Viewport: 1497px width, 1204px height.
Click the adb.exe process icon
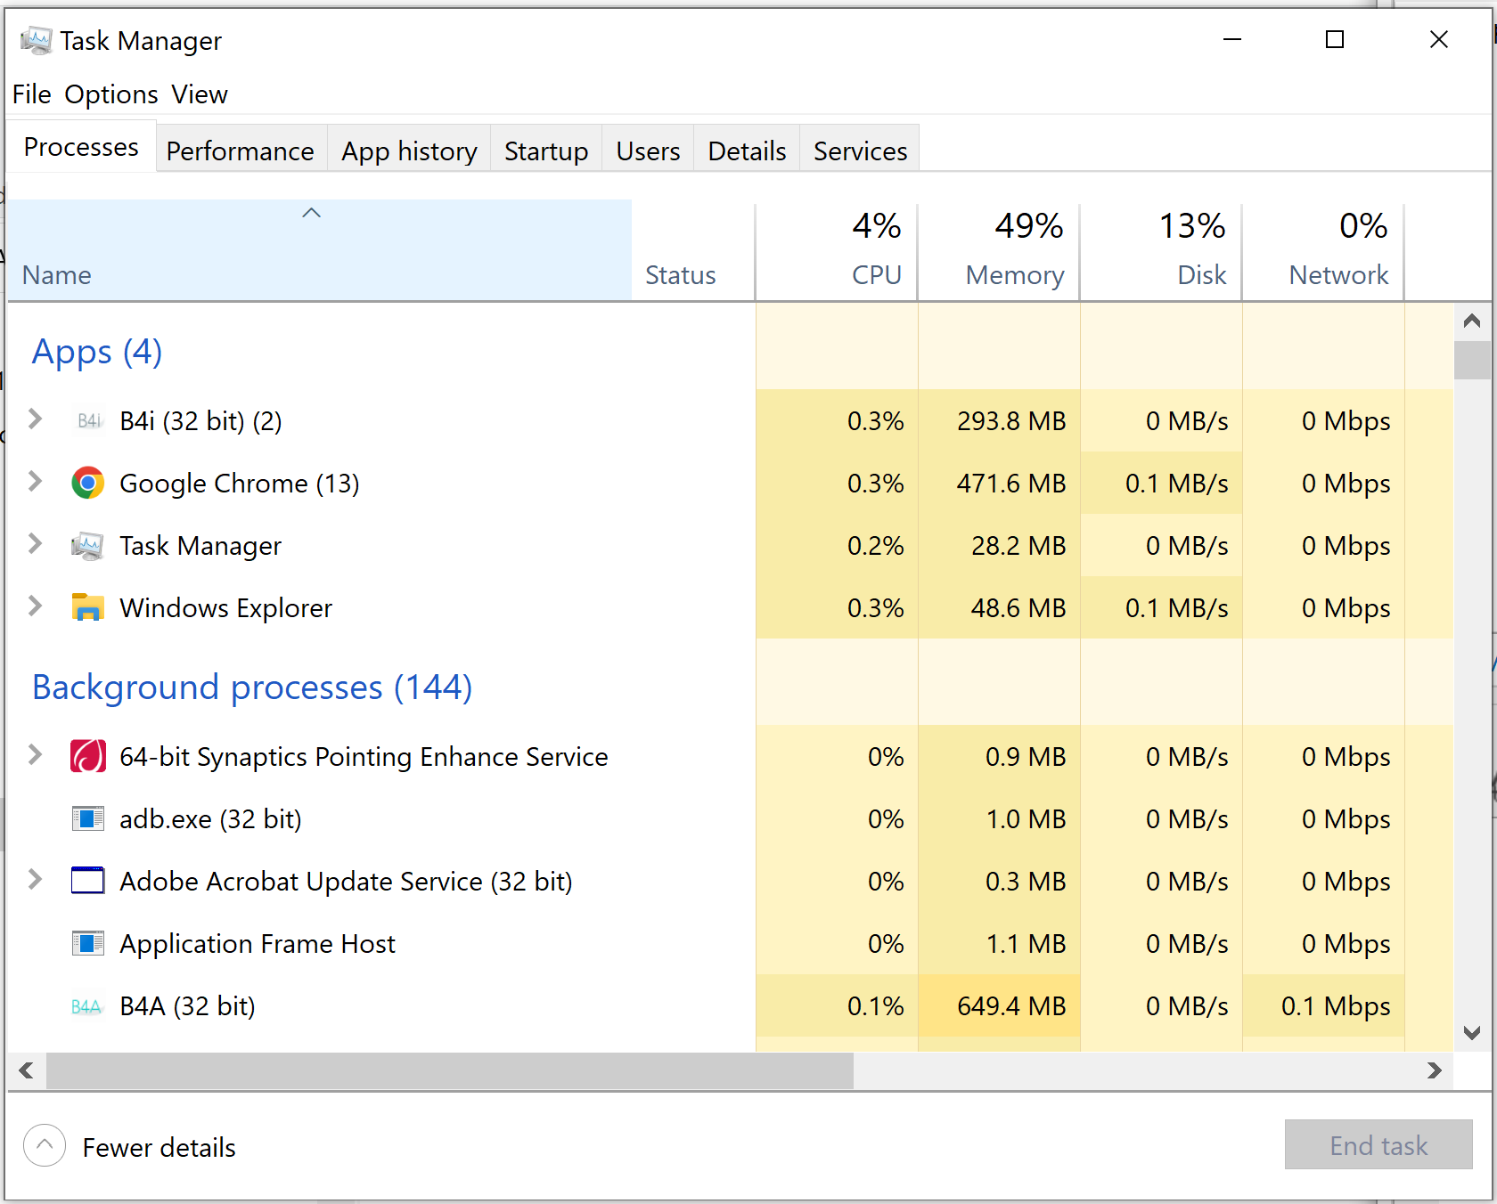tap(87, 818)
